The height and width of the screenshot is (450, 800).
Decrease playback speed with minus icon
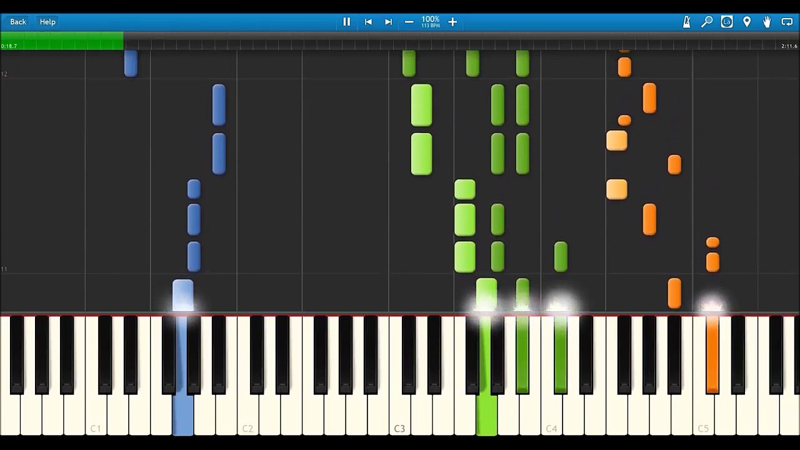click(409, 22)
